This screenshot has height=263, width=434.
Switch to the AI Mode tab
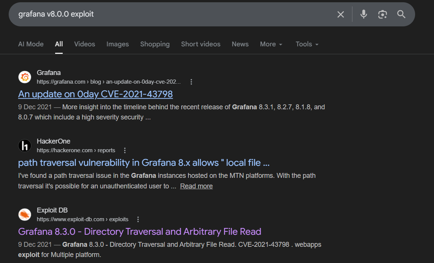pos(31,44)
